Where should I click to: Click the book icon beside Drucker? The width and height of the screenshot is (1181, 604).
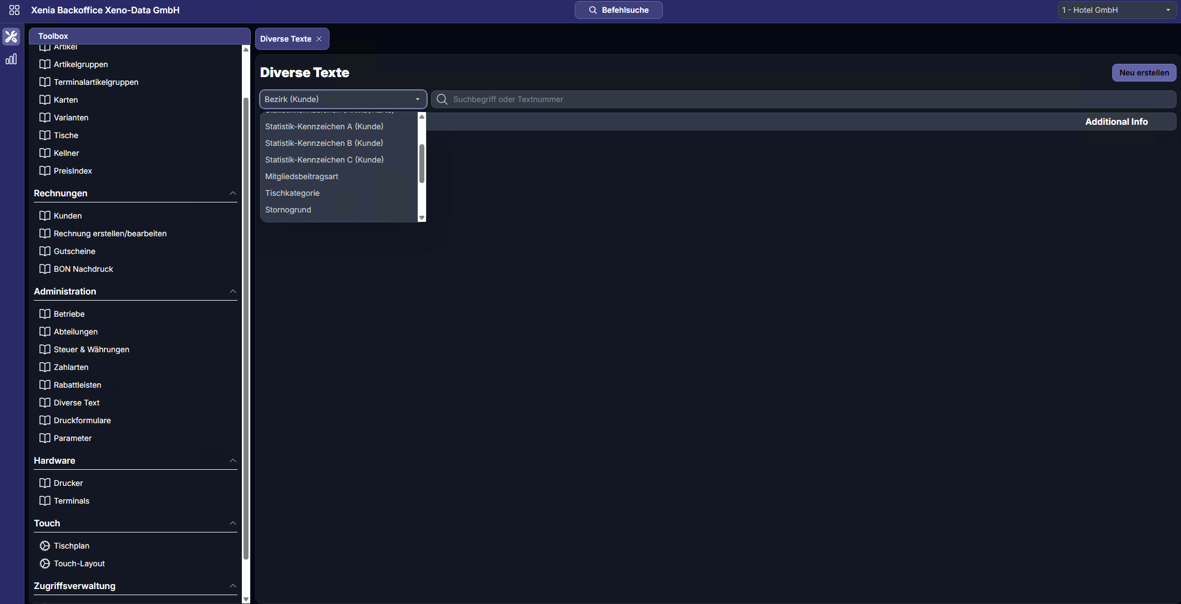45,483
